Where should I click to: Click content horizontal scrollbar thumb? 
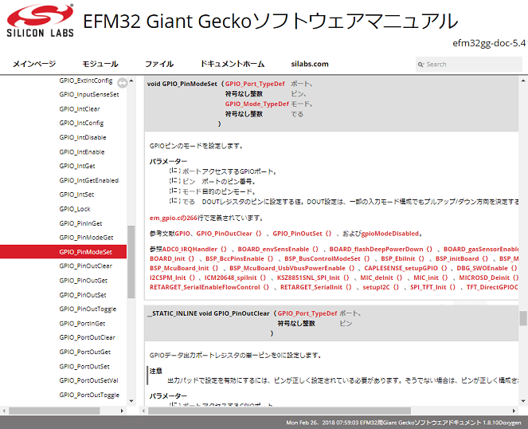[280, 411]
